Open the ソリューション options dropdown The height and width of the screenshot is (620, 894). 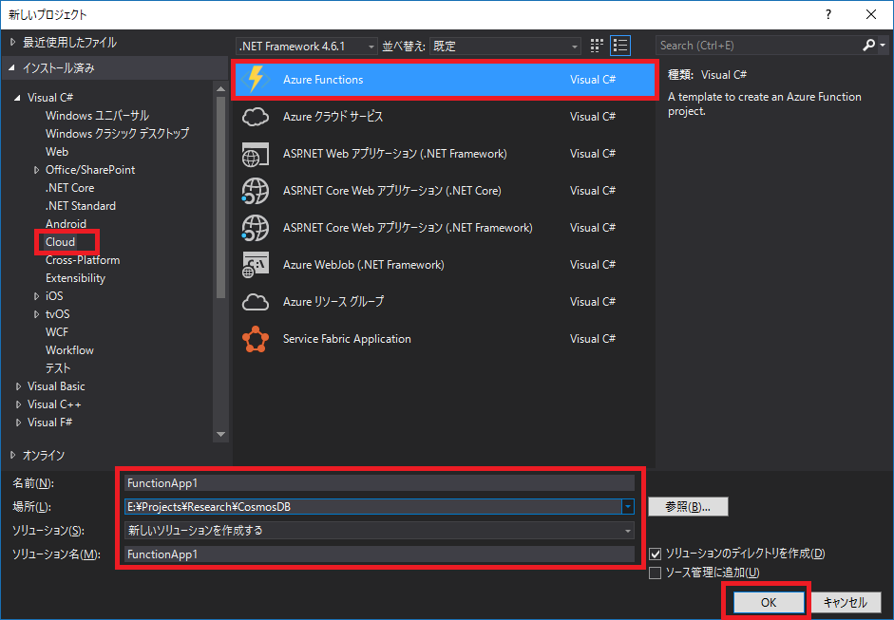(379, 531)
